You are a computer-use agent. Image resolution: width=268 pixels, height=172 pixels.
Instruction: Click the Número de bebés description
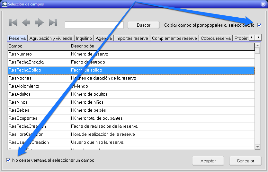88,110
